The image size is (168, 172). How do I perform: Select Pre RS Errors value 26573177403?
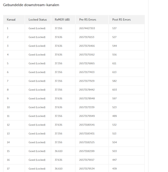pyautogui.click(x=87, y=72)
